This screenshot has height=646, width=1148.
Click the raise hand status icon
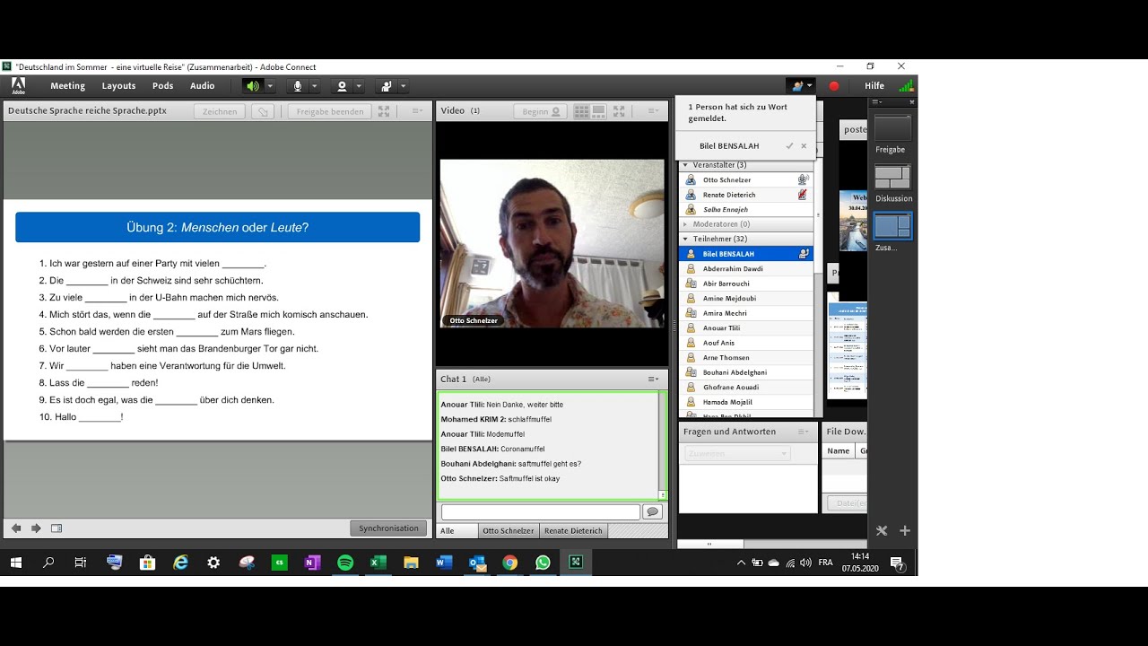[x=387, y=86]
